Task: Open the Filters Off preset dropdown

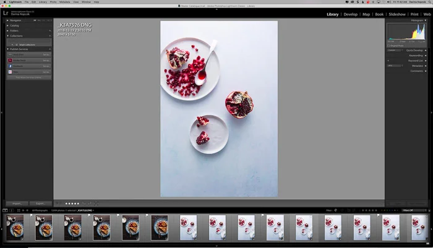Action: (413, 210)
